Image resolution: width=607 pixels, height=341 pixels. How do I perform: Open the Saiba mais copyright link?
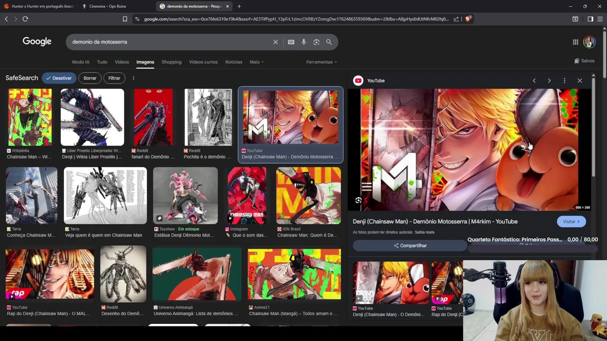tap(424, 232)
